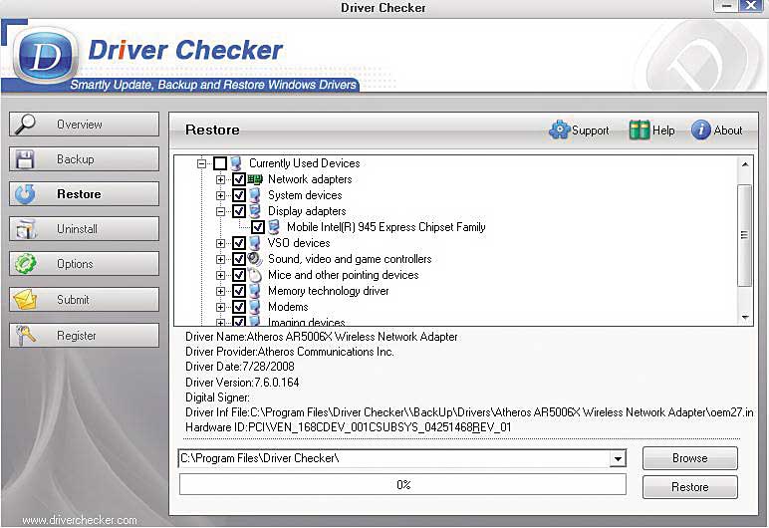Click the floppy disk icon beside Backup

pyautogui.click(x=25, y=159)
